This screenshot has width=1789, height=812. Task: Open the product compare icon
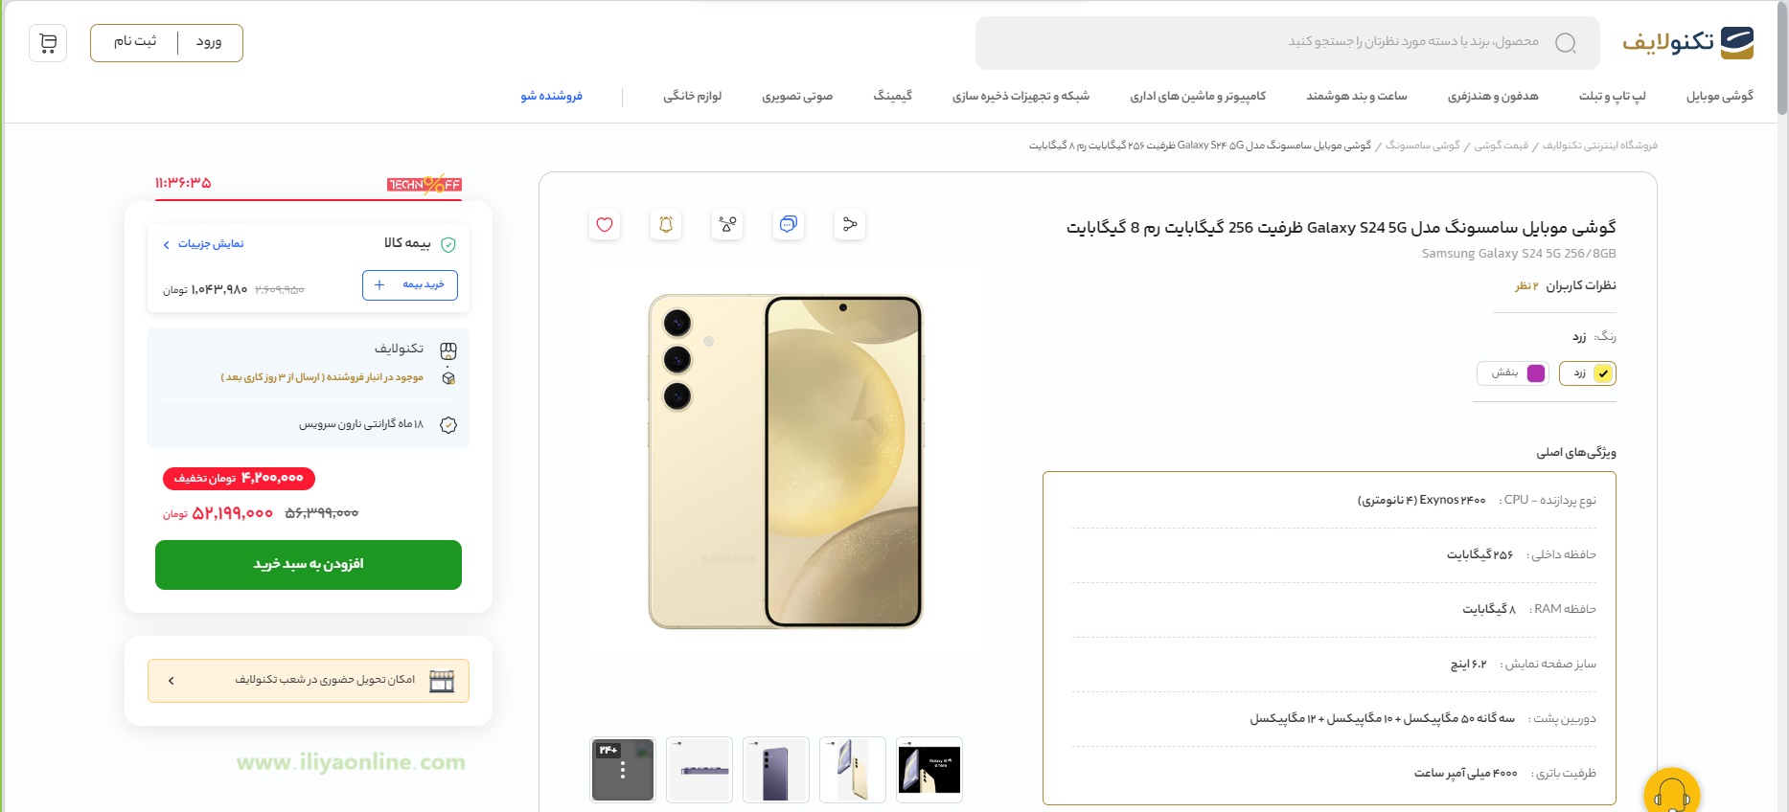point(727,224)
